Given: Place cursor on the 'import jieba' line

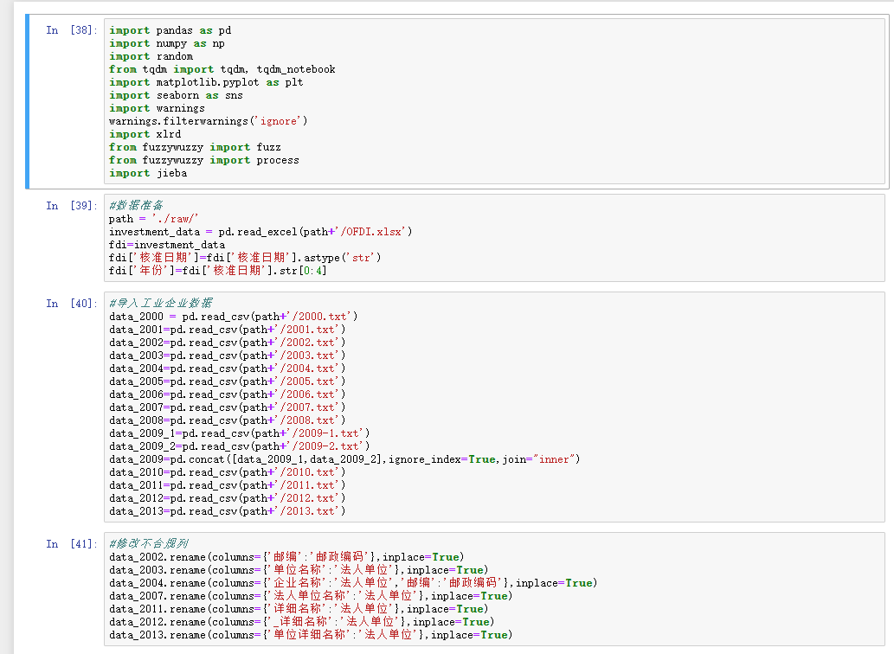Looking at the screenshot, I should click(148, 173).
